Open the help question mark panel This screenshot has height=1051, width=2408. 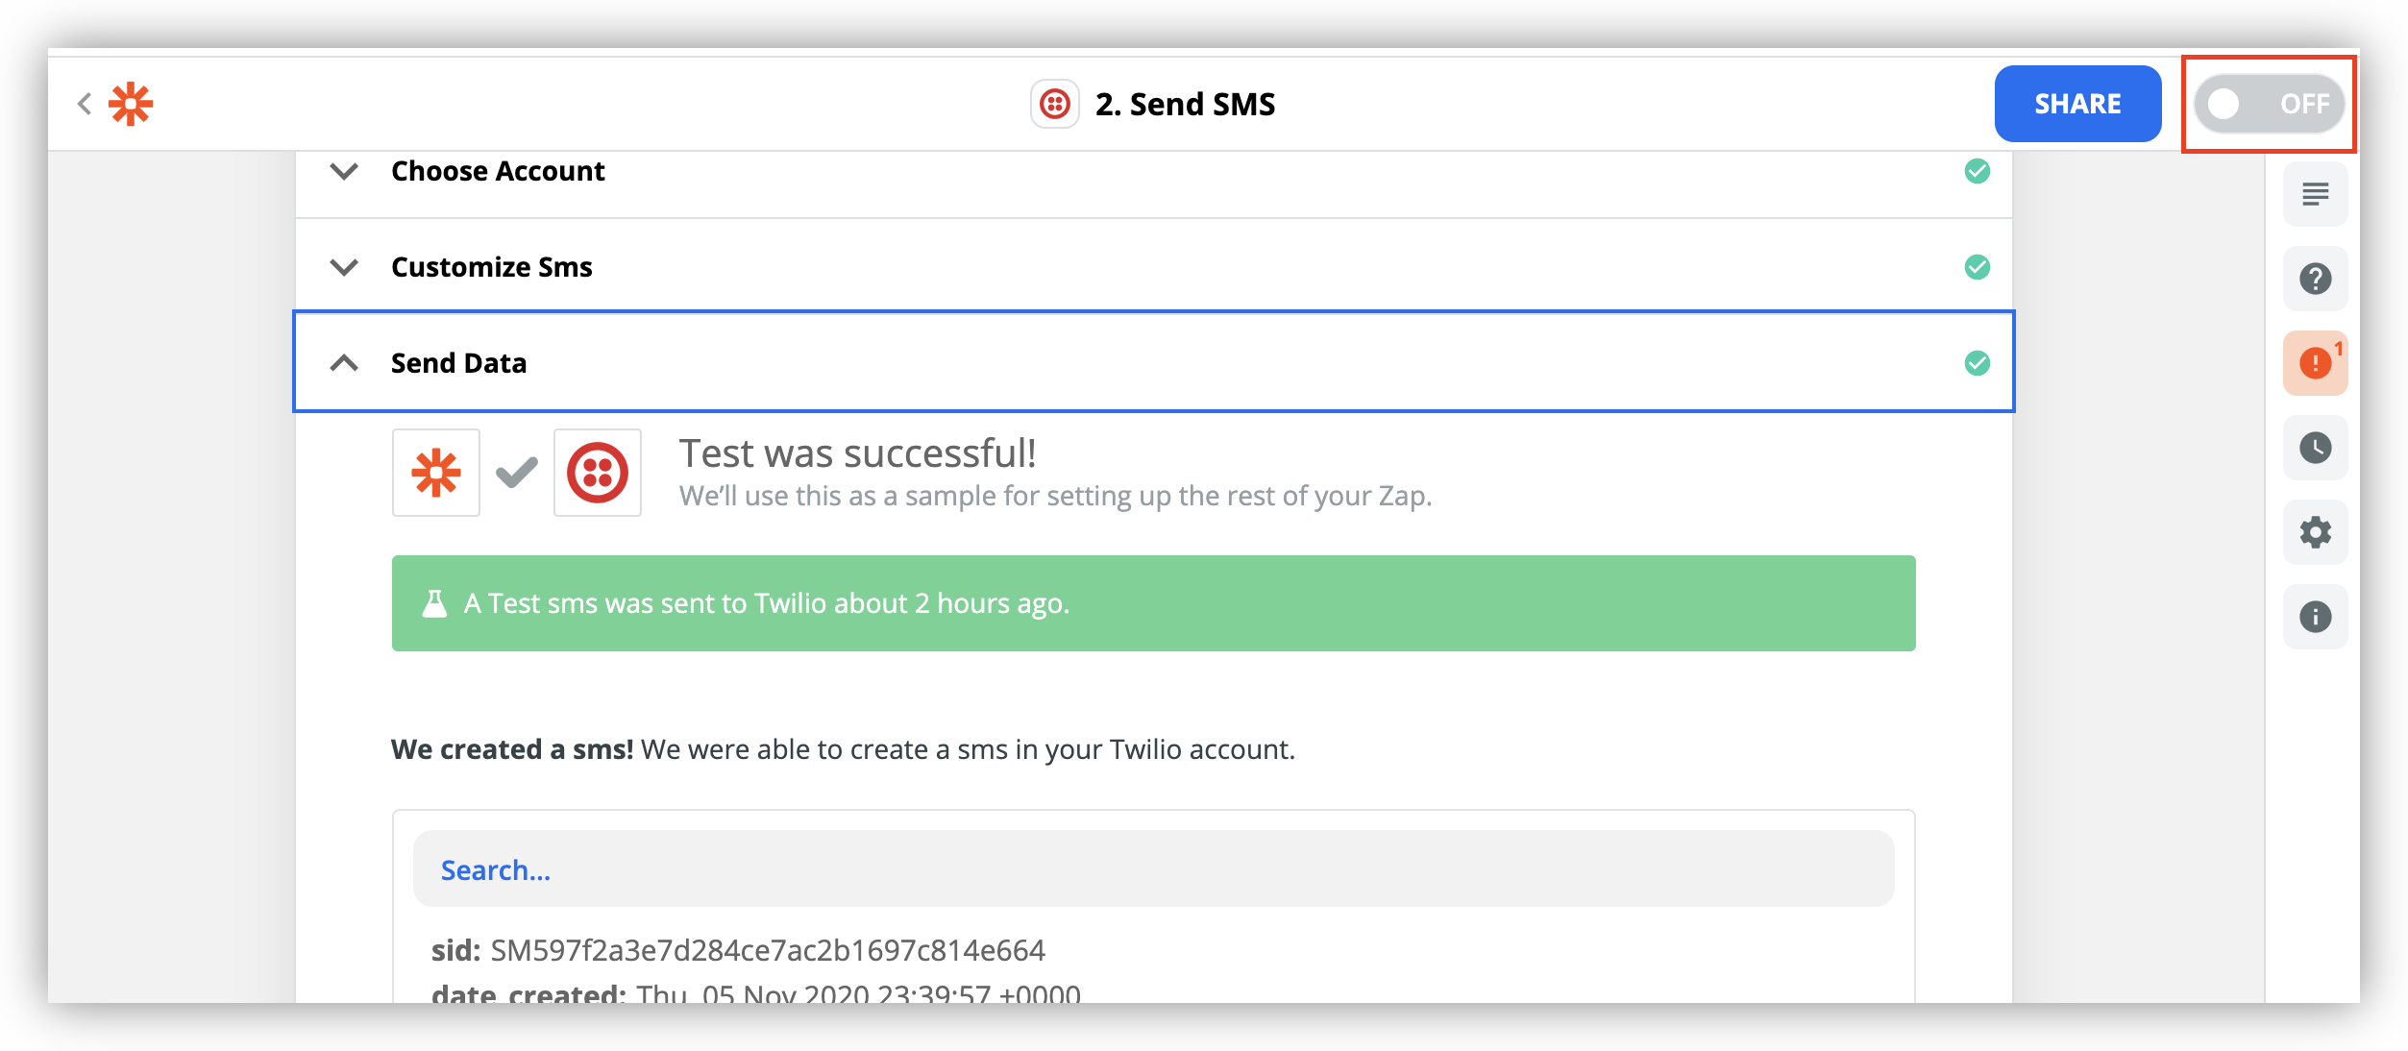(x=2315, y=279)
